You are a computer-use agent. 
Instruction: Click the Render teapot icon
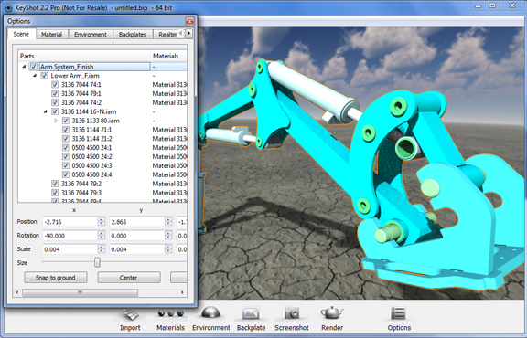point(332,312)
